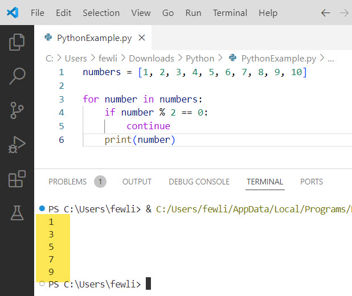This screenshot has height=296, width=352.
Task: Click the 'for' keyword on line 3
Action: click(x=91, y=99)
